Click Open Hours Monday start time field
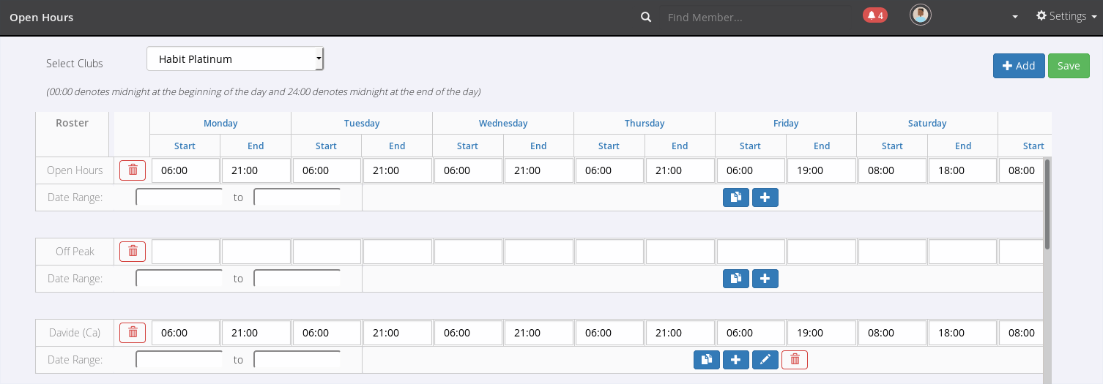 point(185,170)
